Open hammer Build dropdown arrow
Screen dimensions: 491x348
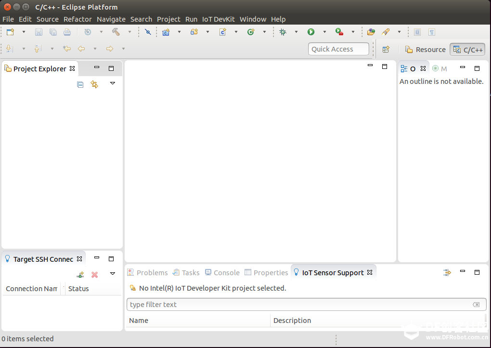point(129,32)
